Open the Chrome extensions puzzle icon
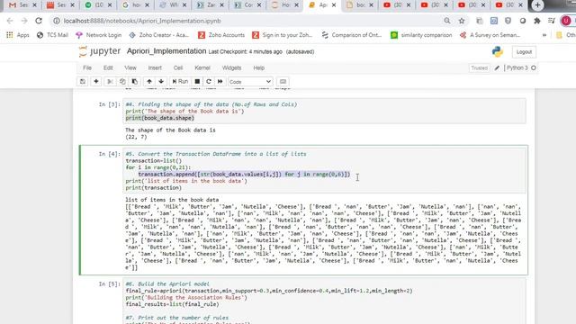 [537, 21]
